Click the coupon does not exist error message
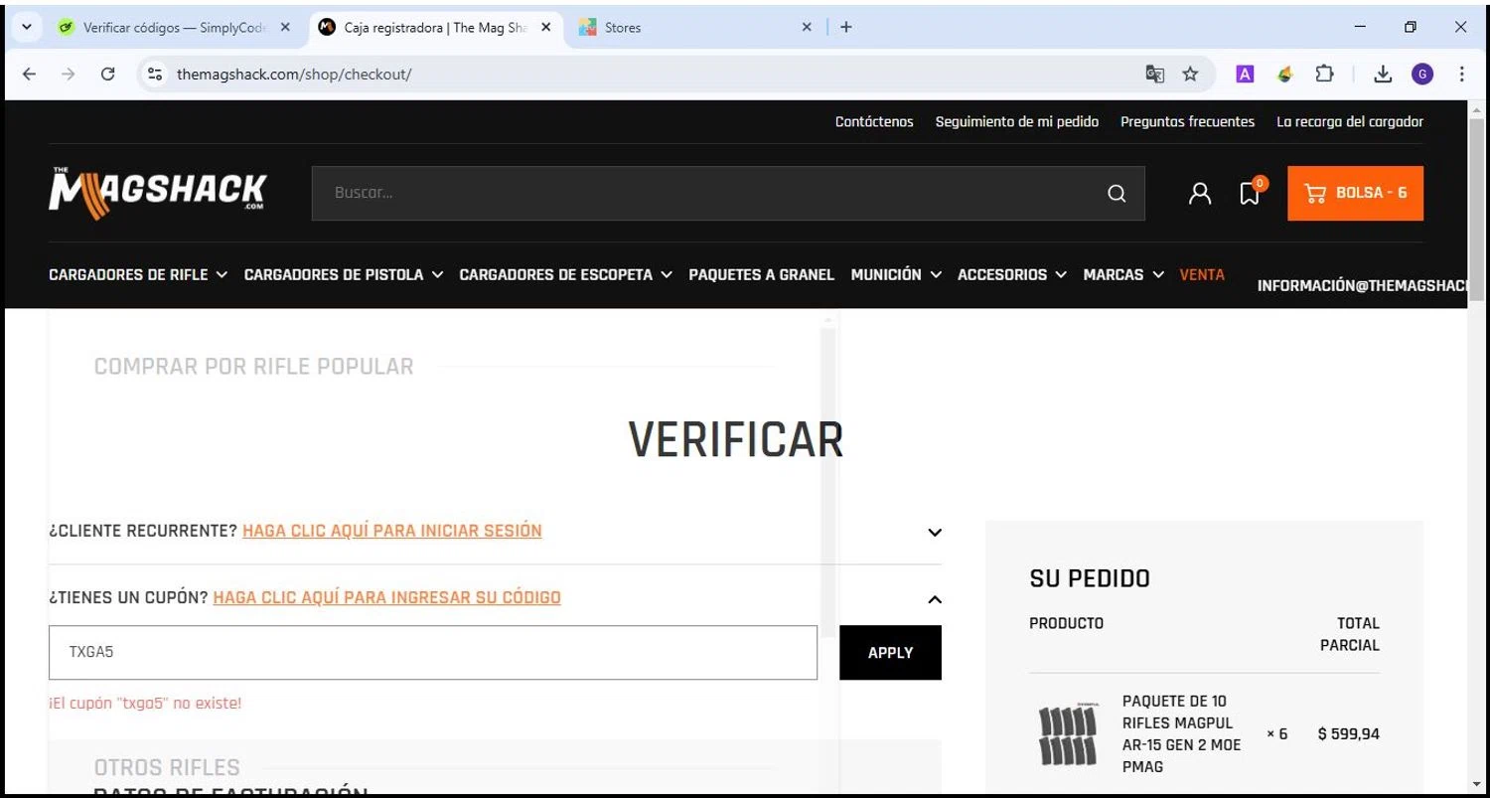The height and width of the screenshot is (798, 1490). 145,703
